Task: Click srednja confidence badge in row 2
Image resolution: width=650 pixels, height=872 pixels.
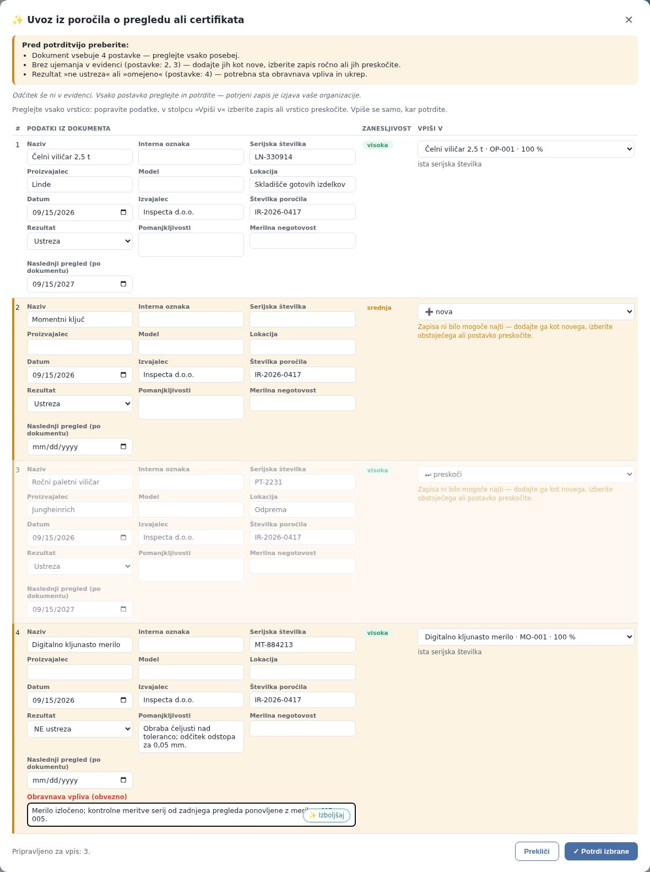Action: click(x=379, y=308)
